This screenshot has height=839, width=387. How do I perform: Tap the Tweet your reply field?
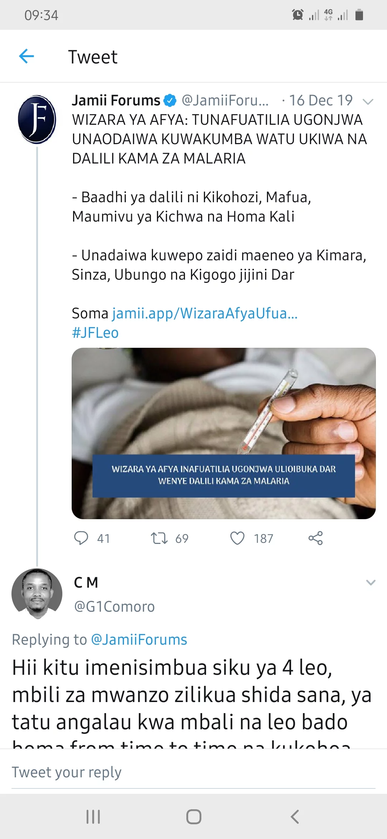click(193, 772)
